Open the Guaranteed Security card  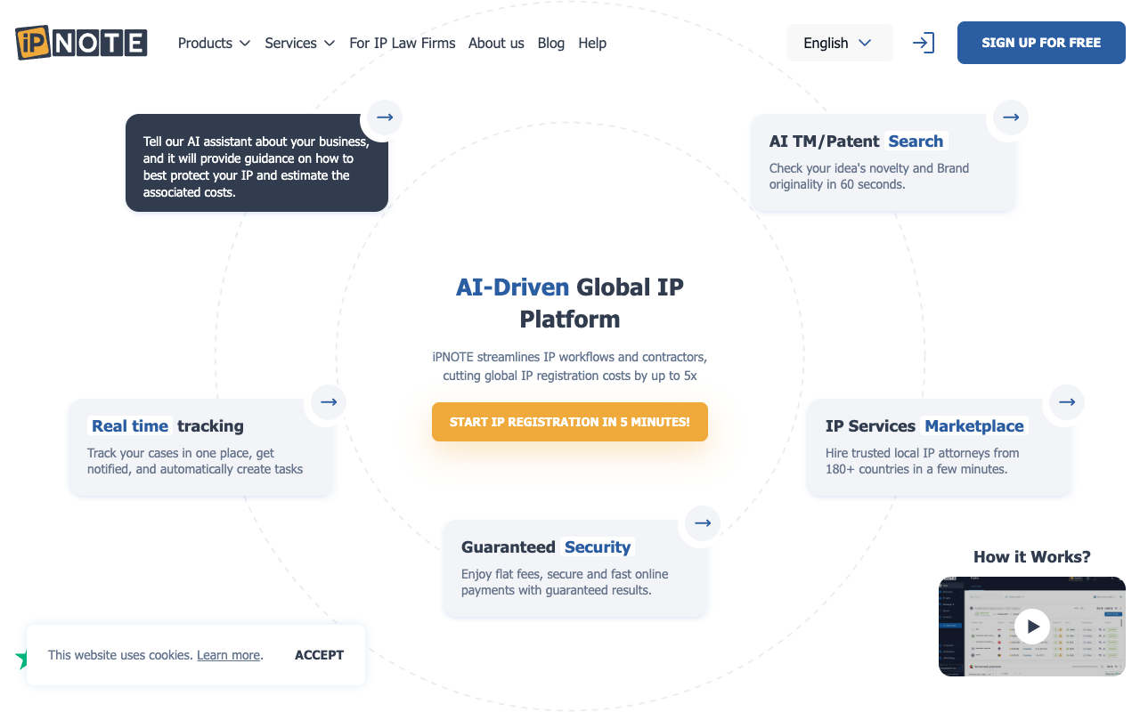coord(574,568)
